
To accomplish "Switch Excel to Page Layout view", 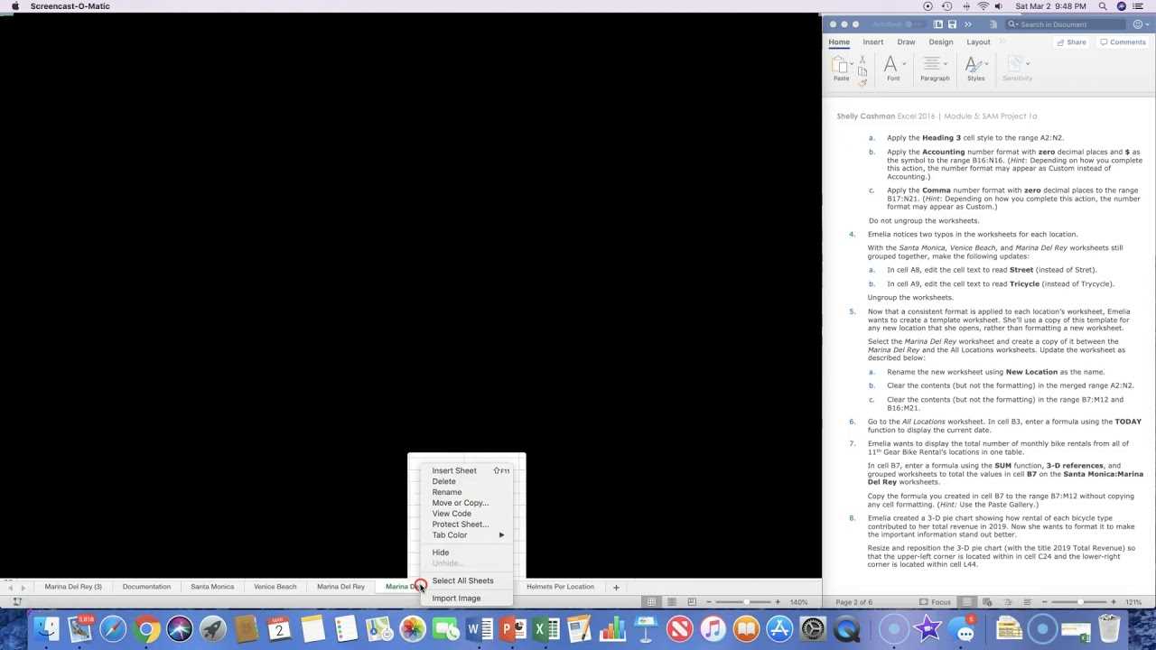I will tap(671, 602).
